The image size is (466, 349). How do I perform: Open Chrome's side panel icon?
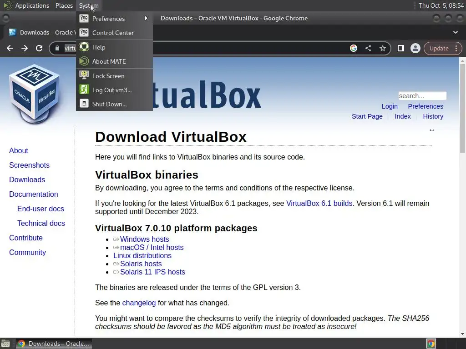pyautogui.click(x=400, y=48)
